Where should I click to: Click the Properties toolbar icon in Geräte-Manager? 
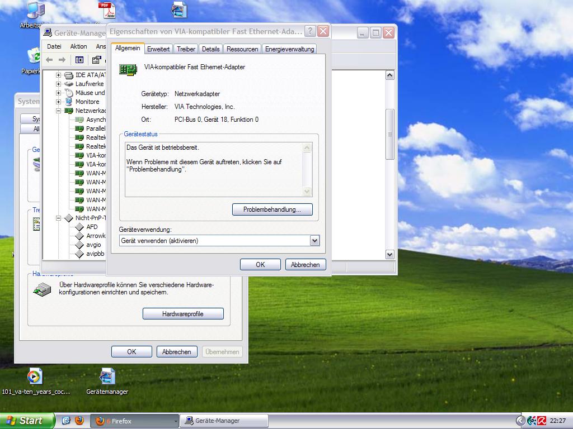point(96,60)
